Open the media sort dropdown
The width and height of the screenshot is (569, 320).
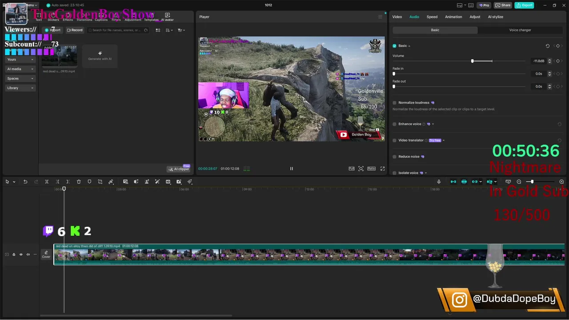[169, 30]
